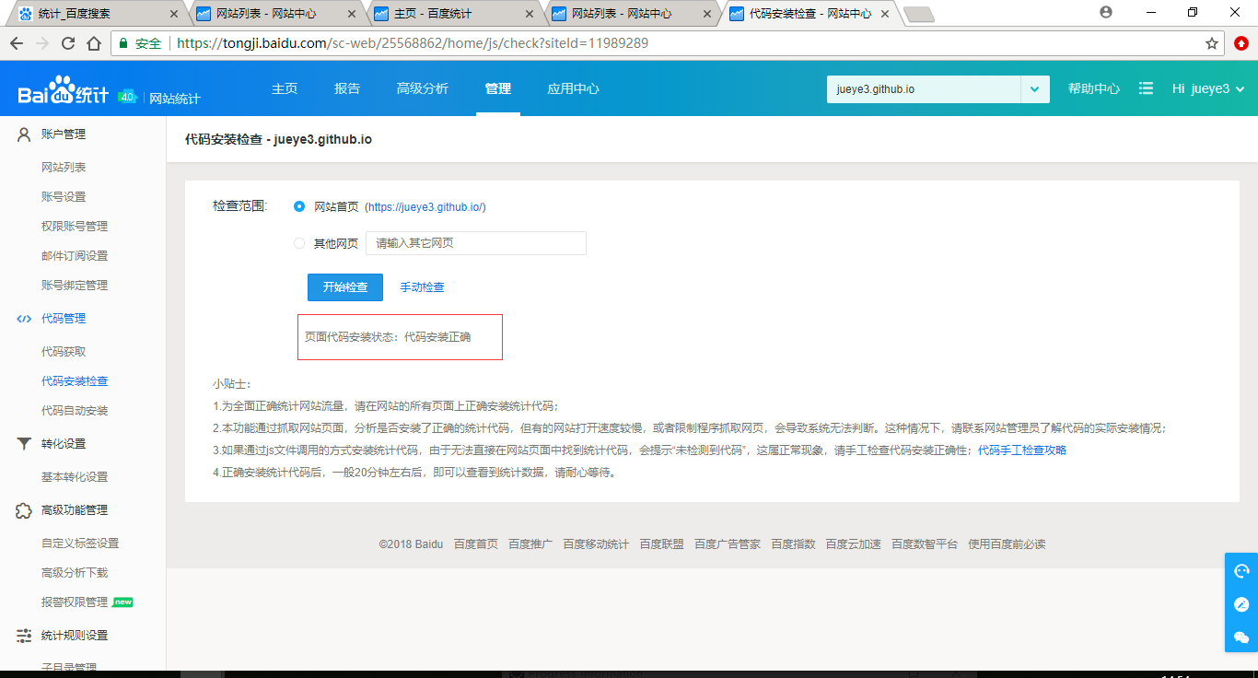This screenshot has height=678, width=1258.
Task: Open the 主页 navigation tab
Action: [x=285, y=88]
